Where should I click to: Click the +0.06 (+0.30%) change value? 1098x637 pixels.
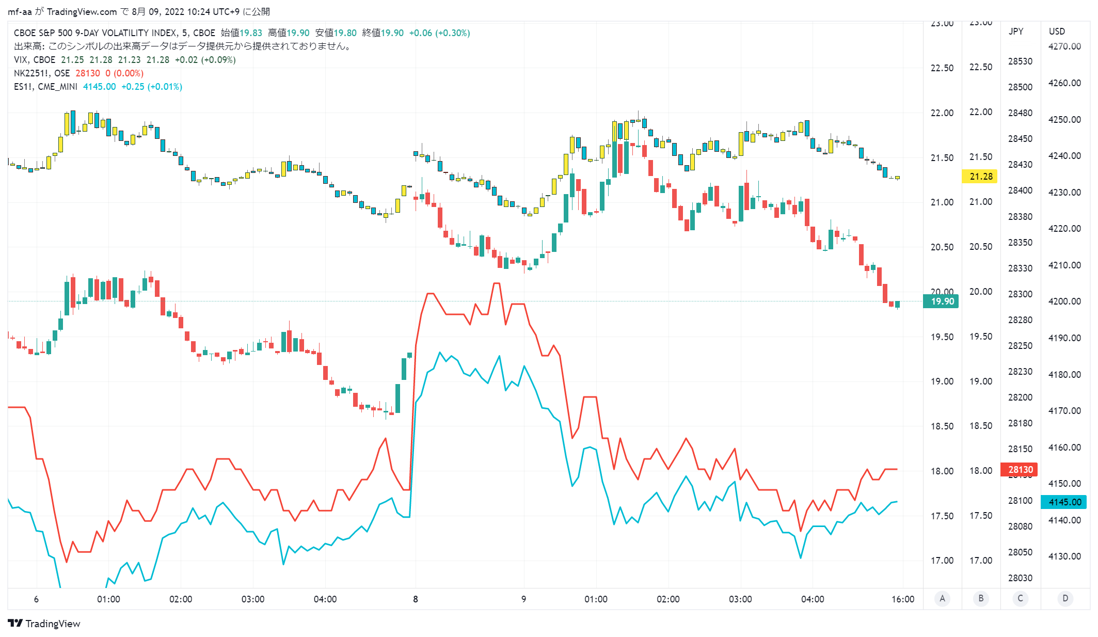pos(440,33)
